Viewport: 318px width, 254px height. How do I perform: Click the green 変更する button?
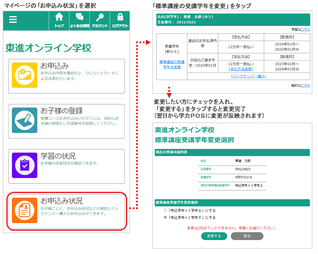(x=214, y=236)
